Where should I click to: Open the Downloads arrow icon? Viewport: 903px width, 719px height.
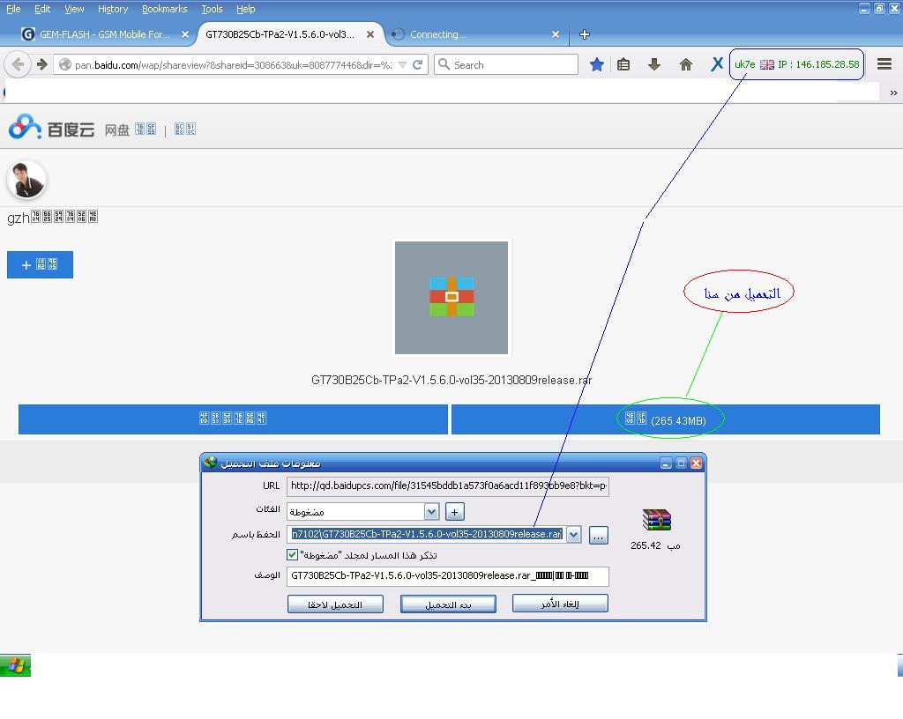click(x=653, y=64)
